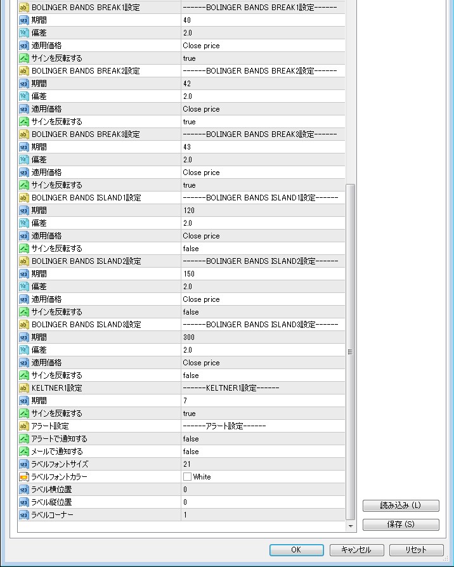This screenshot has width=454, height=567.
Task: Select the 'false' value of サインを反転する under ISLAND1
Action: 191,249
